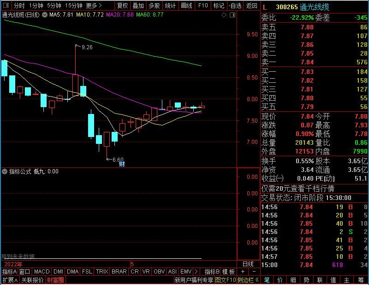Zoom in chart with the + button
369x285 pixels.
(243, 272)
